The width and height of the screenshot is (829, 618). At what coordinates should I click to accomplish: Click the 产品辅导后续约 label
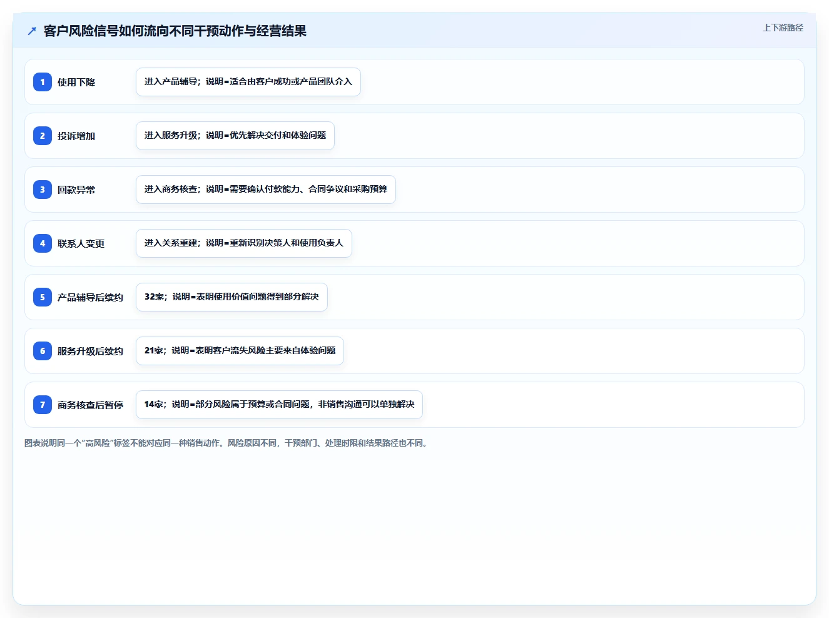(90, 297)
